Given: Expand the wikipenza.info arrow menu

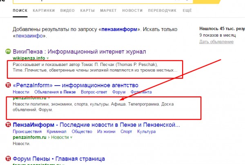Looking at the screenshot, I should coord(48,58).
